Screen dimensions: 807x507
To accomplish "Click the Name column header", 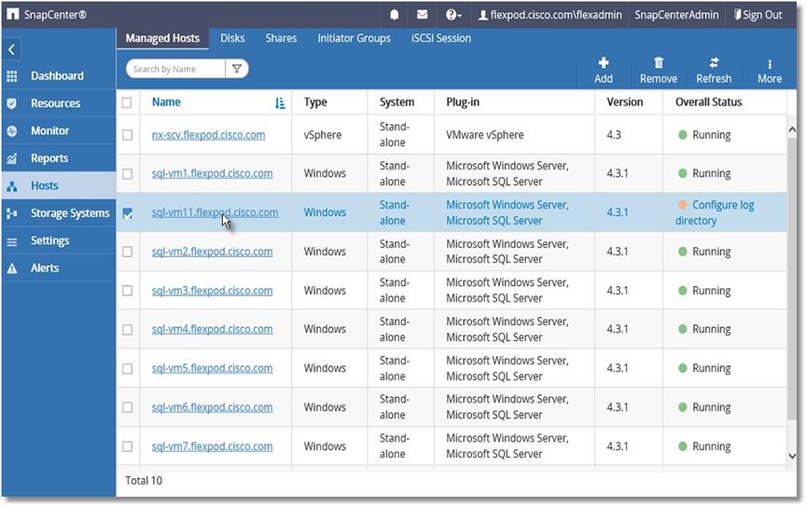I will coord(166,103).
